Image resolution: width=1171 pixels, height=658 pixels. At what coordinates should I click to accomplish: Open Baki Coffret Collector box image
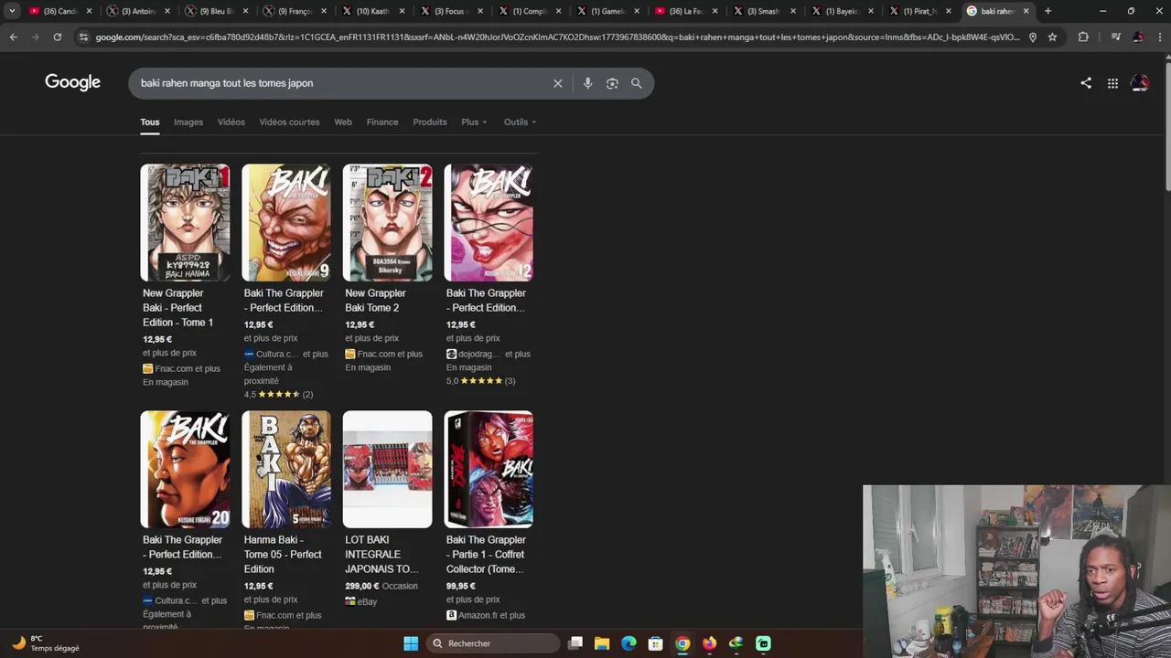(x=489, y=470)
